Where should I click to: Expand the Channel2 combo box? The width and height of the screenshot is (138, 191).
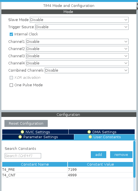click(x=77, y=49)
